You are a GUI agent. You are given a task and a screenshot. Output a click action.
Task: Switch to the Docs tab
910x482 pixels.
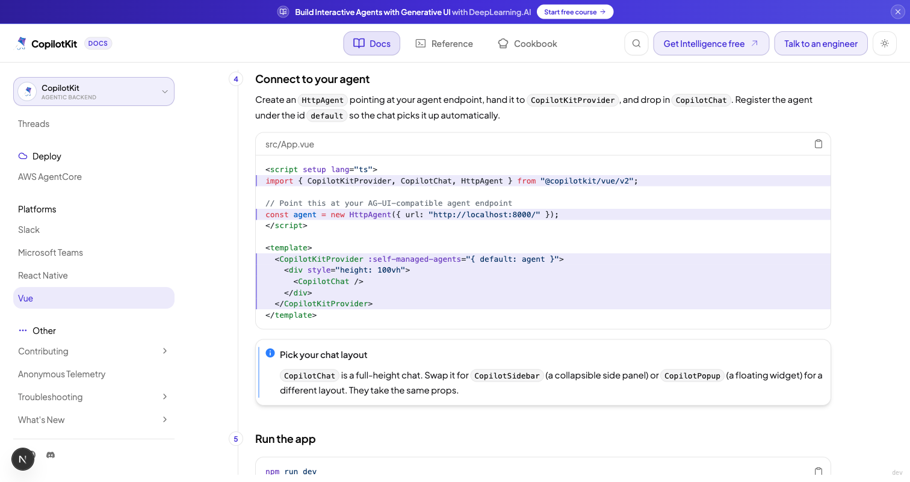372,43
